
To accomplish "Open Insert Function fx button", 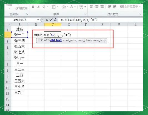I will [x=55, y=20].
